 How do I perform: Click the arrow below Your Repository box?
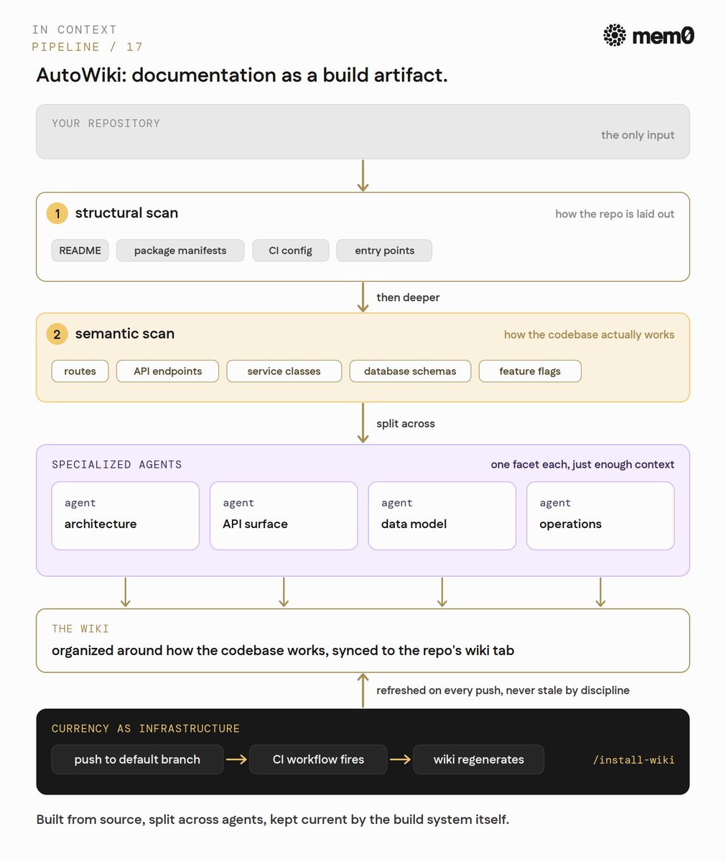pyautogui.click(x=363, y=175)
